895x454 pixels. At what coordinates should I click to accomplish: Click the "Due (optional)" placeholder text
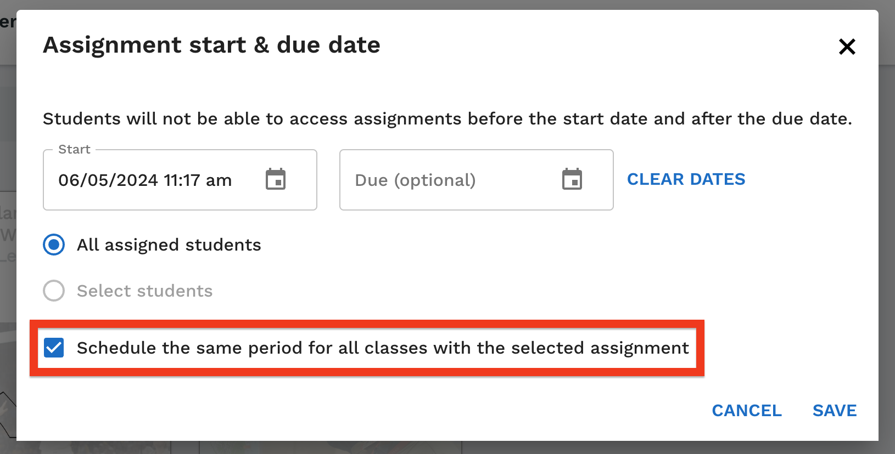tap(415, 180)
